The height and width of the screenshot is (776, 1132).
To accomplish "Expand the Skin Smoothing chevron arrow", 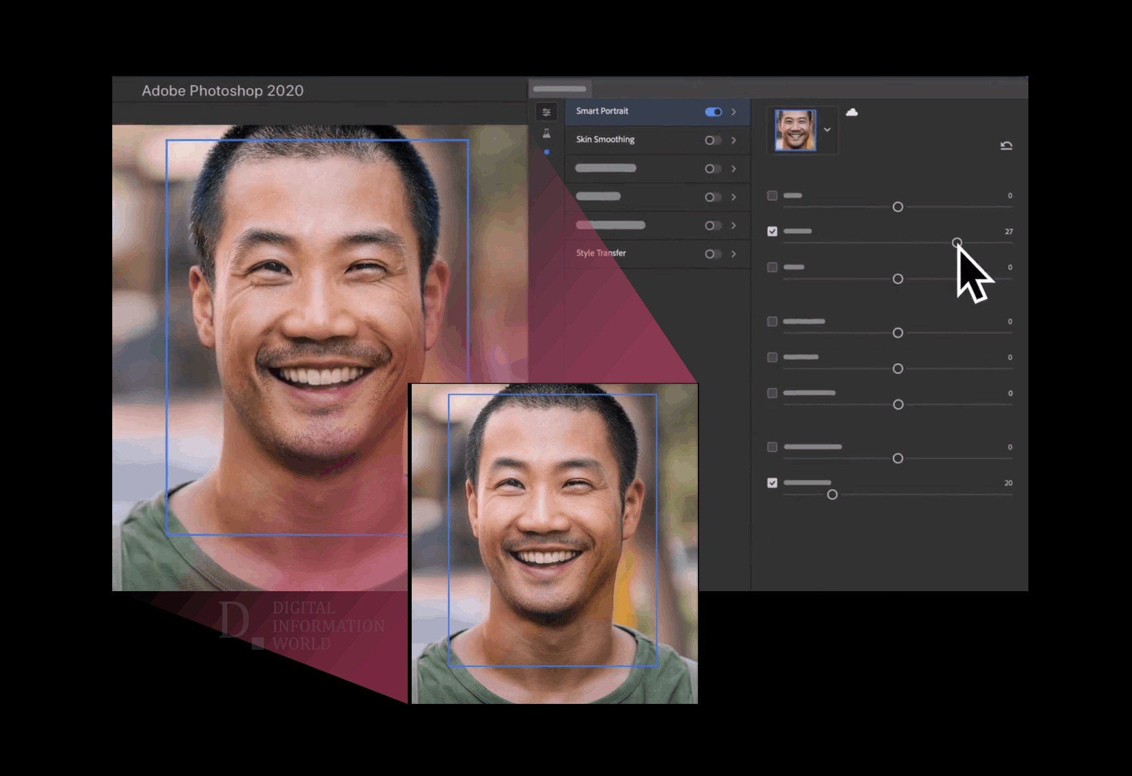I will tap(733, 140).
